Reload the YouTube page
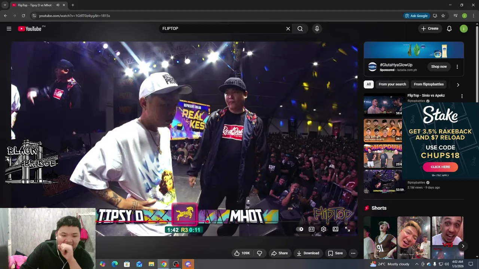The width and height of the screenshot is (479, 269). click(23, 16)
